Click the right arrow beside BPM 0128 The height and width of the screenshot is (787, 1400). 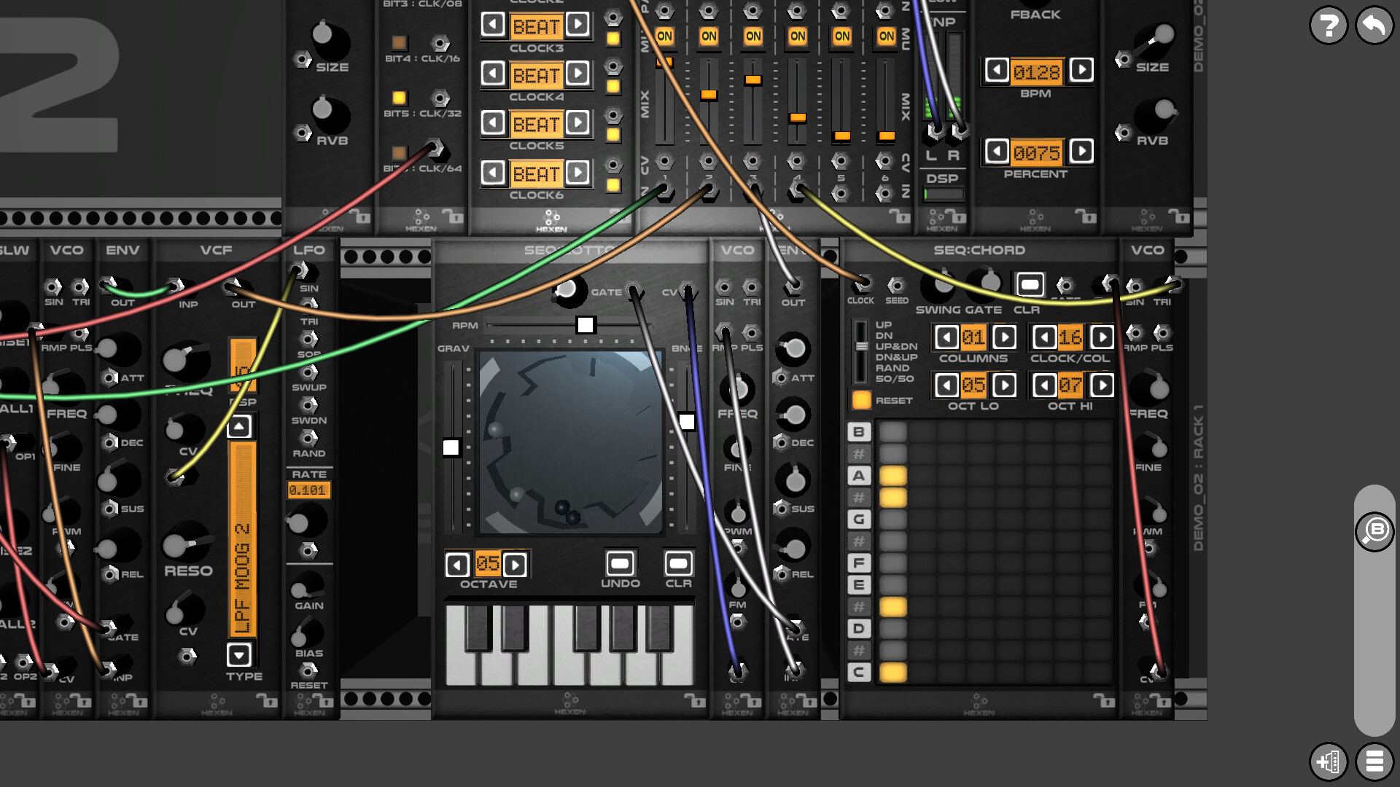[1081, 69]
